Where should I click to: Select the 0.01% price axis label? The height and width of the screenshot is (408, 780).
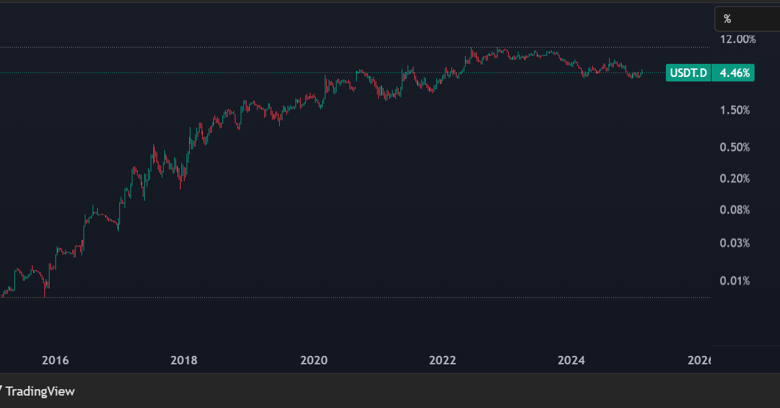tap(734, 281)
